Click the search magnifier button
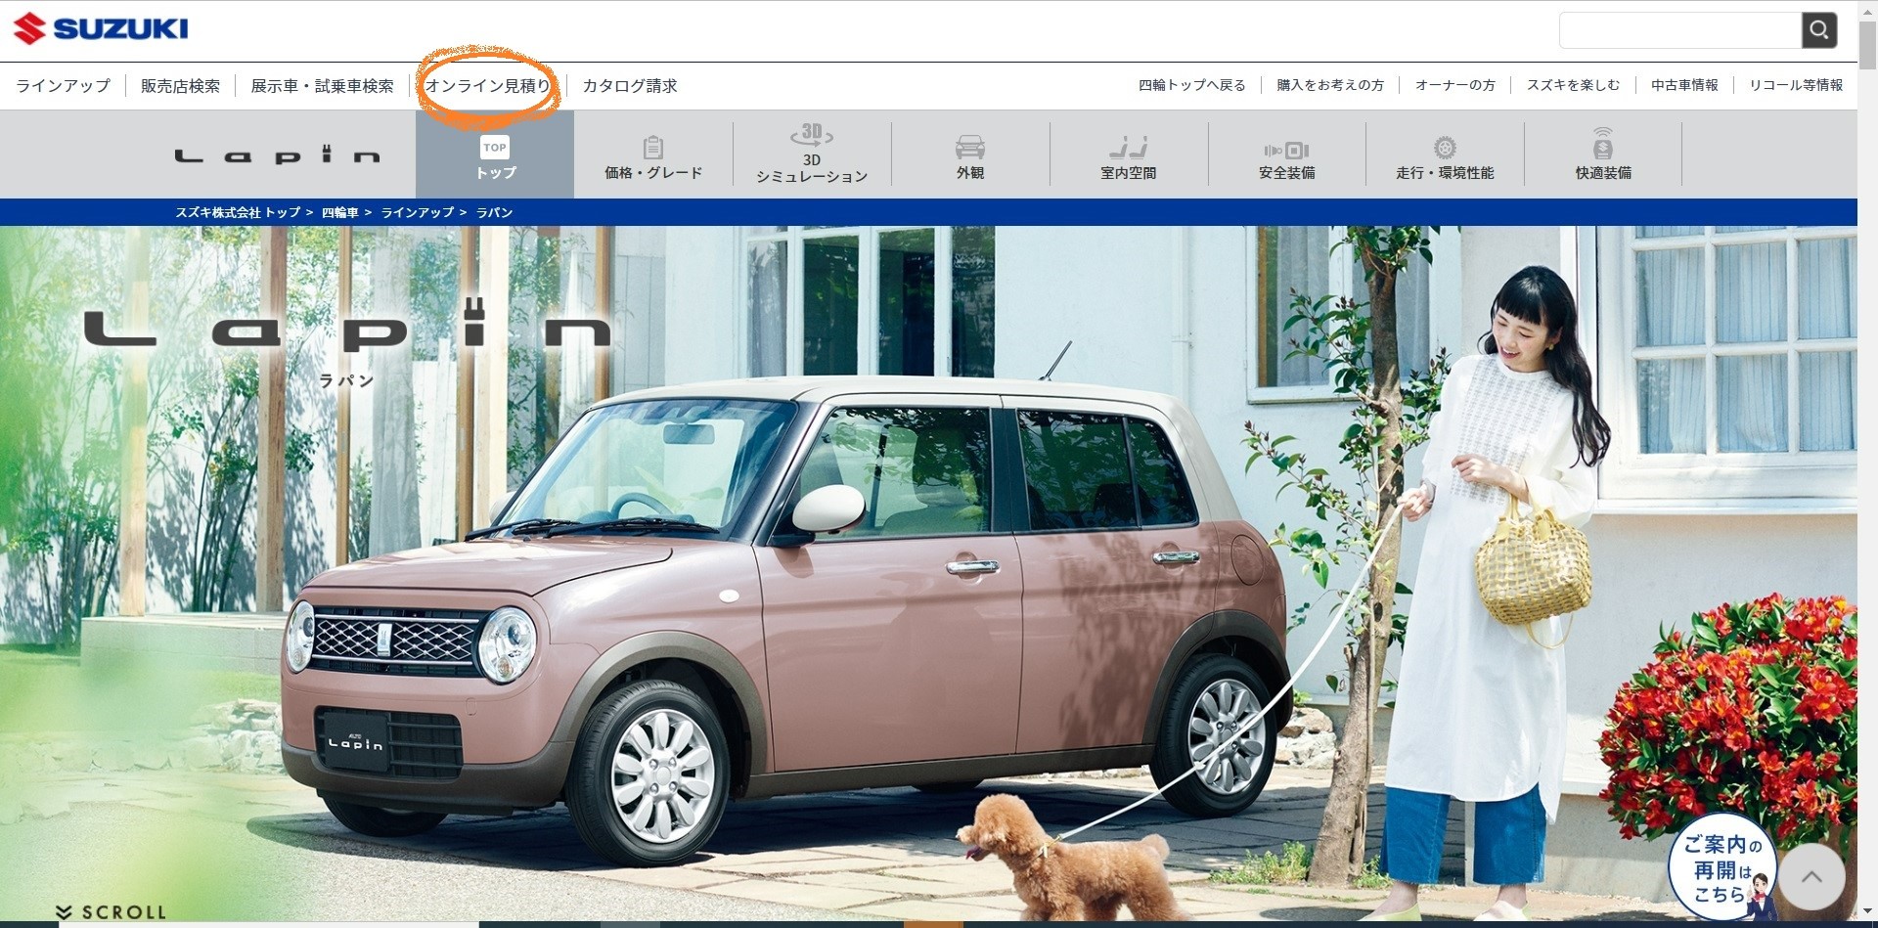1878x928 pixels. (1819, 30)
